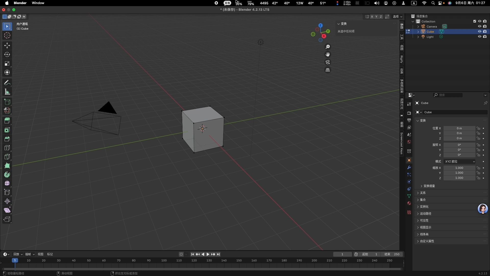Open the Window menu in the menu bar

(38, 3)
